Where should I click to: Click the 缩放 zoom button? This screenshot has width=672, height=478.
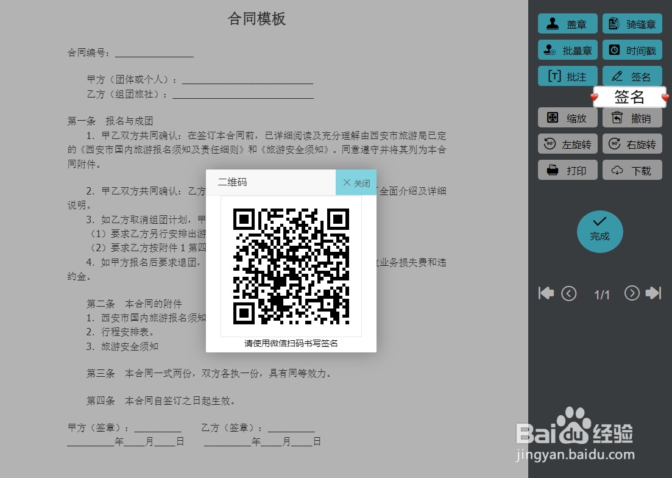coord(567,118)
